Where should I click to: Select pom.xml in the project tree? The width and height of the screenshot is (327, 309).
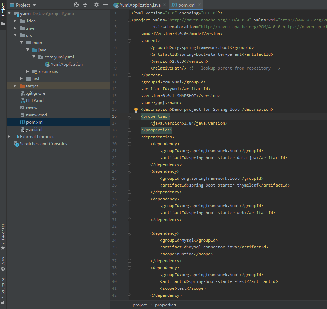[x=58, y=122]
